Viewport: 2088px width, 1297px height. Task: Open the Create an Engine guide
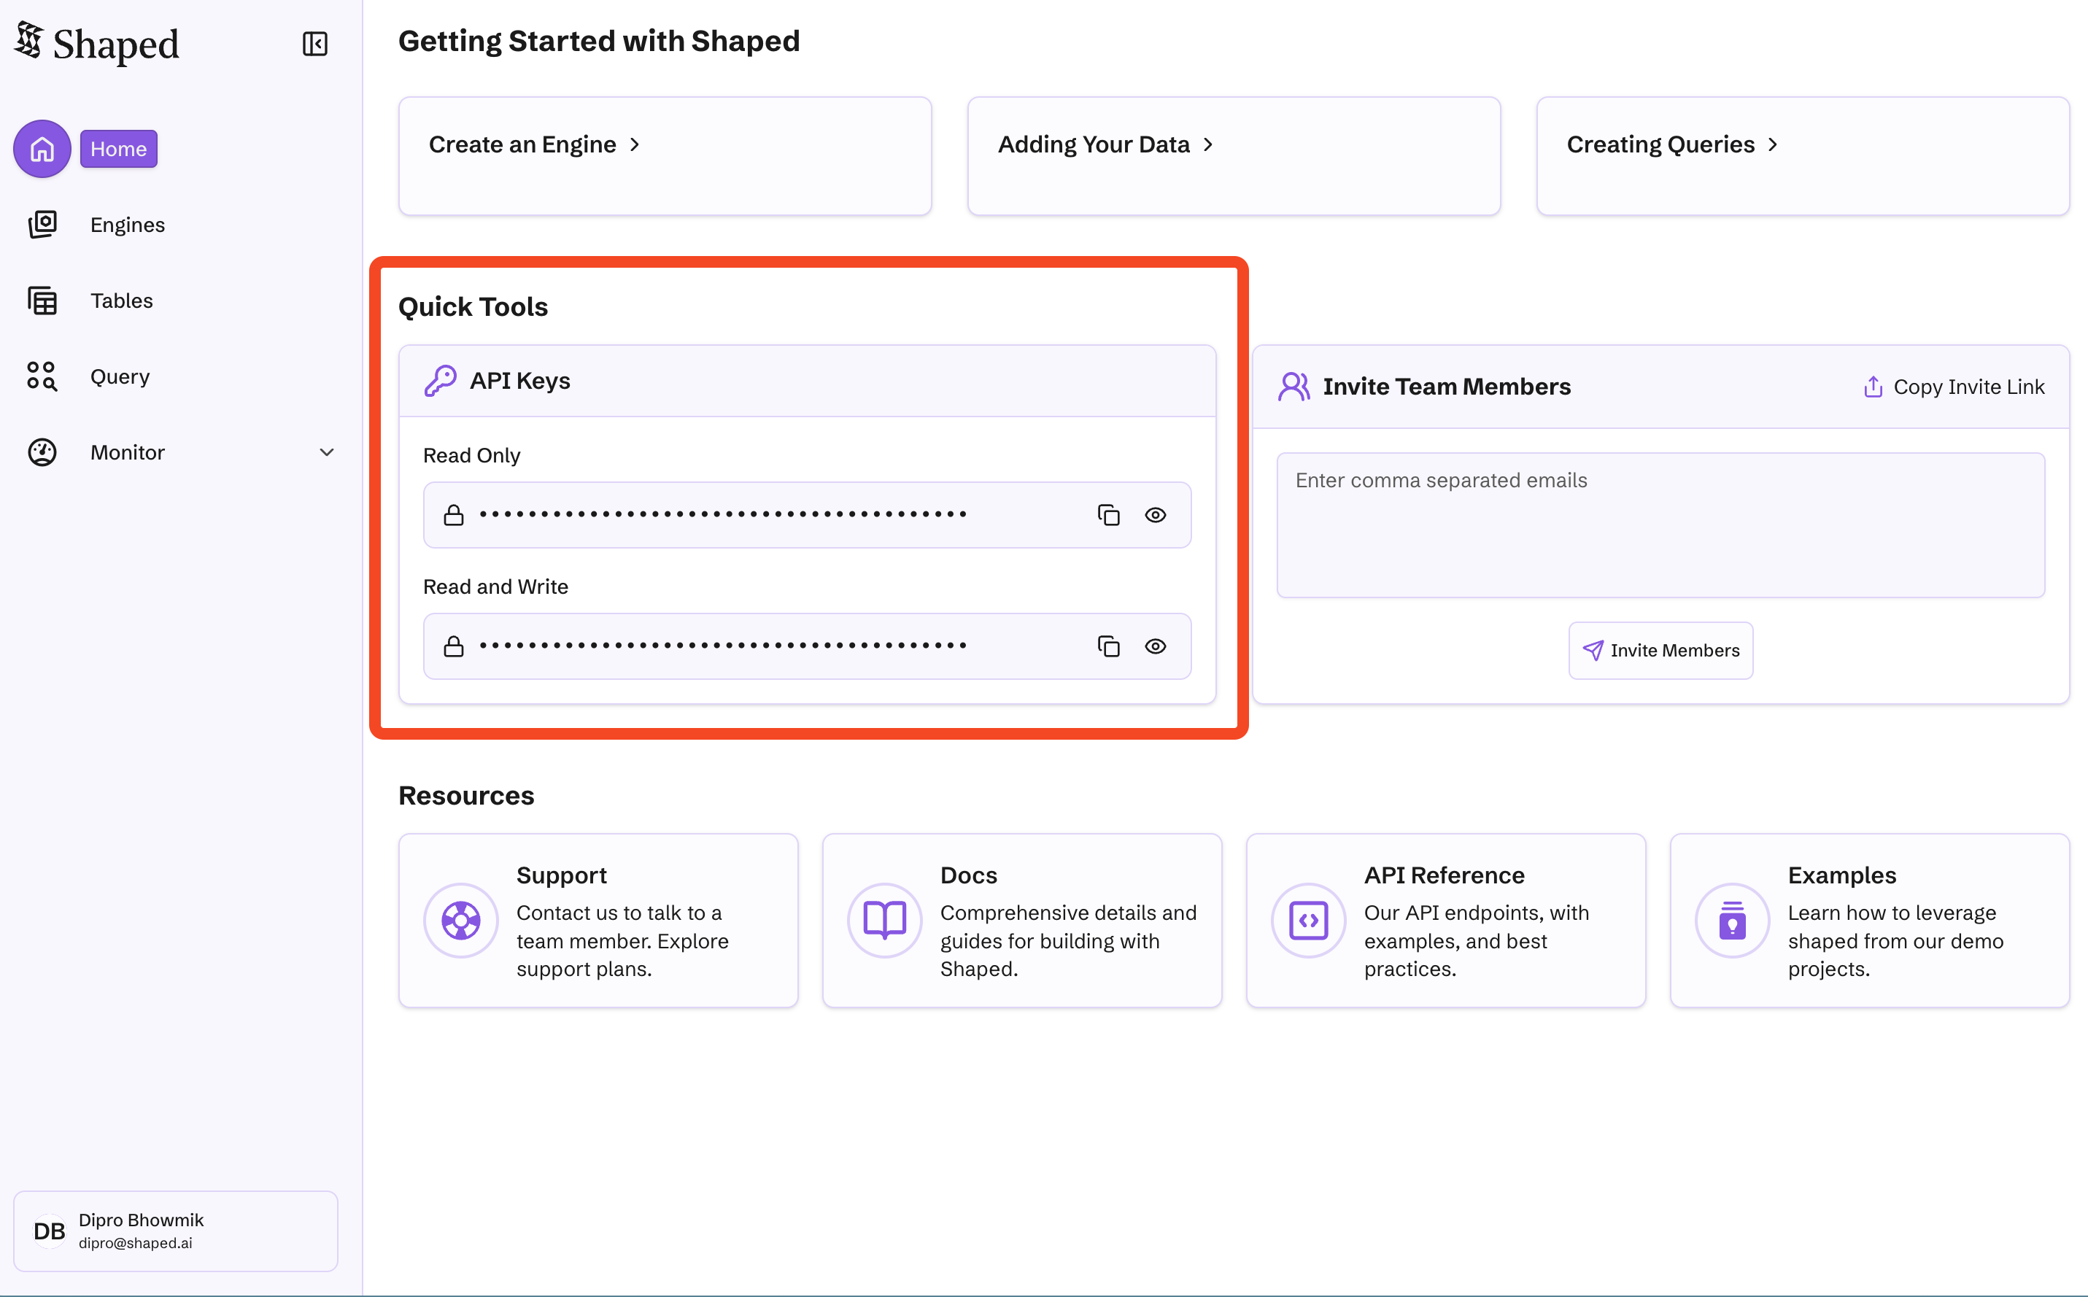pos(535,145)
